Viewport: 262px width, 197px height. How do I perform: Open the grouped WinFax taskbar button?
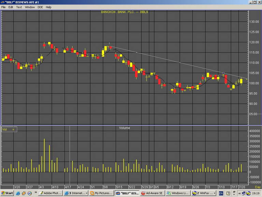click(204, 193)
